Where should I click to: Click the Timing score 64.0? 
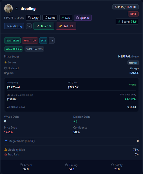[x=71, y=169]
